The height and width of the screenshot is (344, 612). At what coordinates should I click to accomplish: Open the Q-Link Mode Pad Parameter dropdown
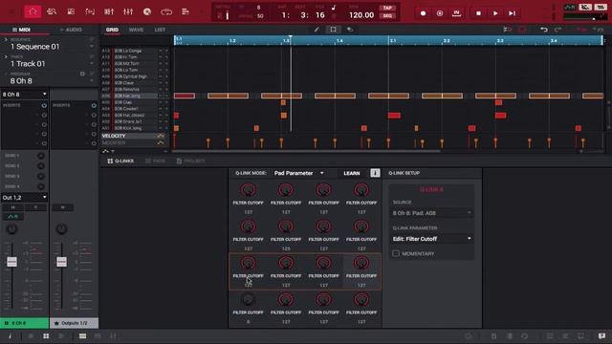(299, 173)
